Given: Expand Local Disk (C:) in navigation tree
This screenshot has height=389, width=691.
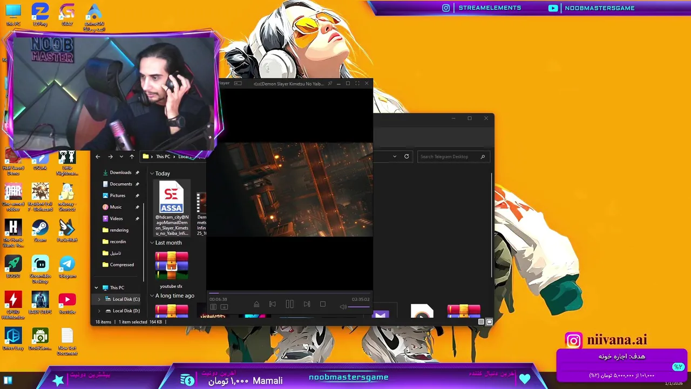Looking at the screenshot, I should coord(99,299).
